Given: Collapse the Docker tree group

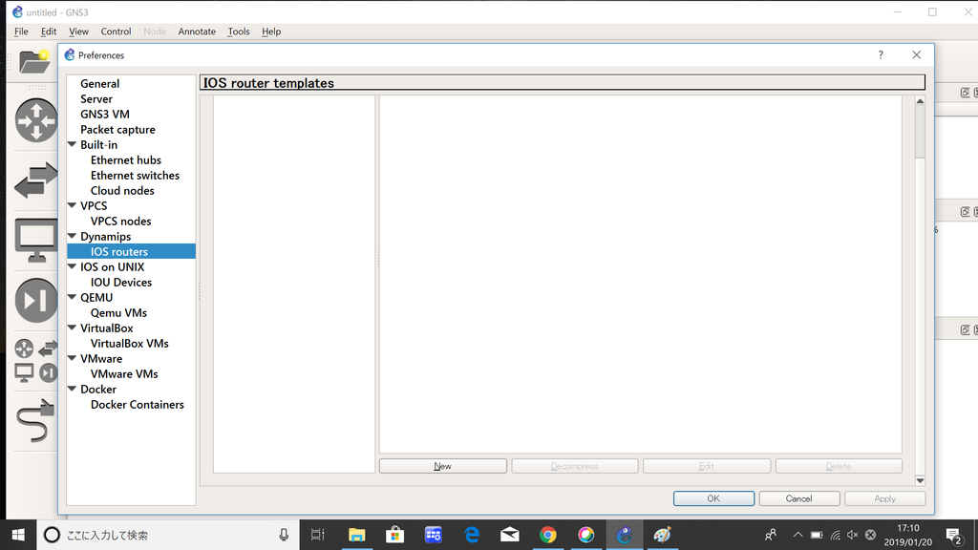Looking at the screenshot, I should point(73,389).
